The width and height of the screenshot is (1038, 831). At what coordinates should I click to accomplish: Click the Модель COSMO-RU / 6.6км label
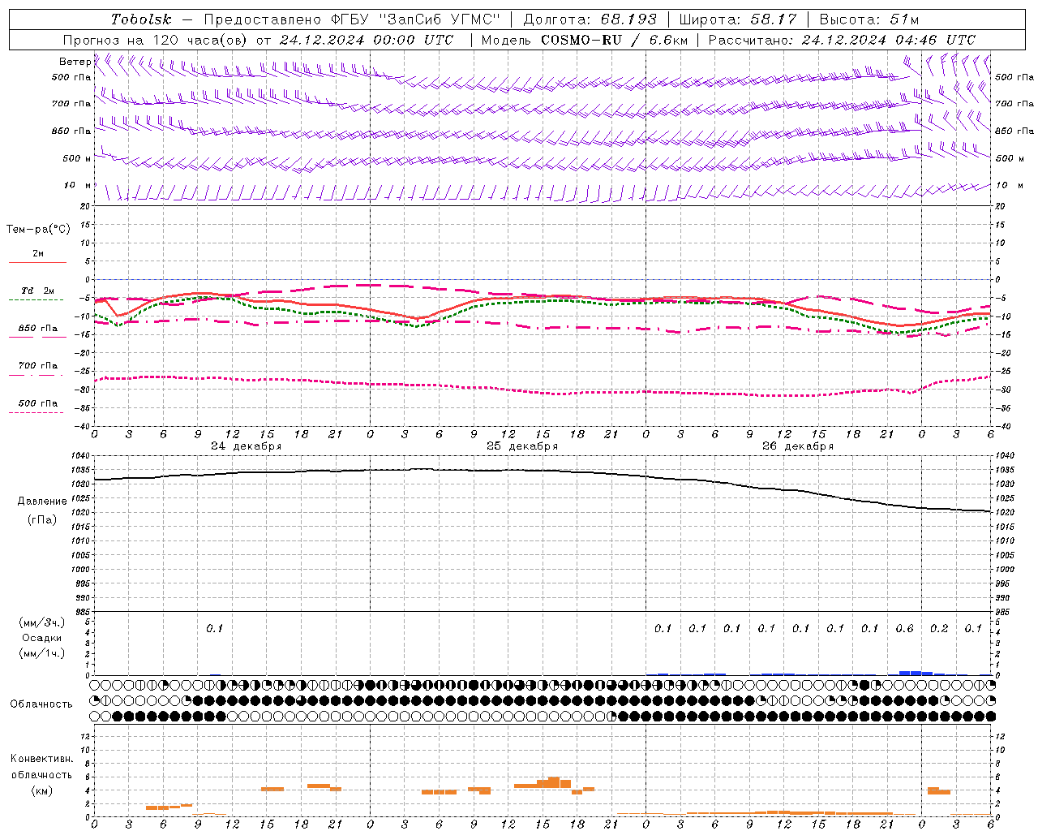click(x=584, y=40)
